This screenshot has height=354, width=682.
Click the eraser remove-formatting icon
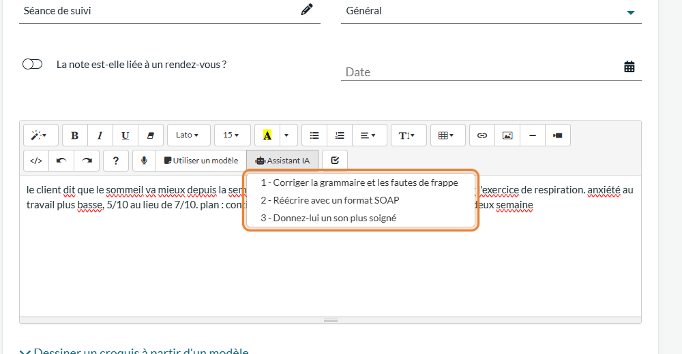(151, 135)
